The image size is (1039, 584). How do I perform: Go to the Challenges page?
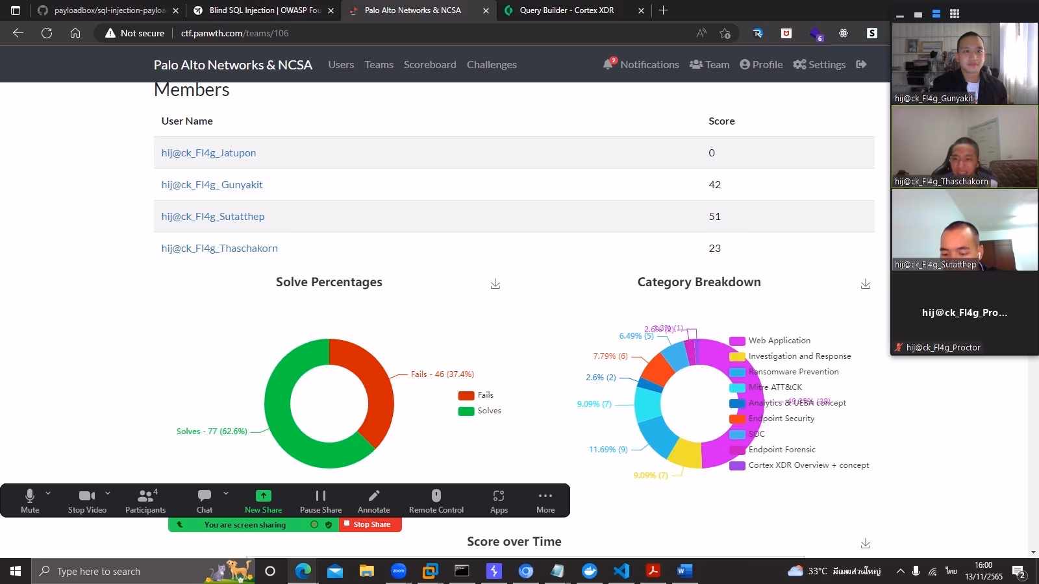pos(492,64)
